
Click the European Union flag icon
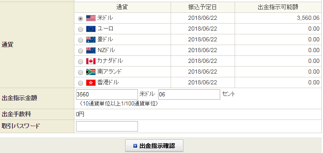pos(91,29)
